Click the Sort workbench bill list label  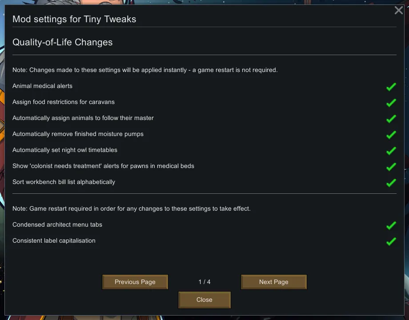pyautogui.click(x=64, y=182)
